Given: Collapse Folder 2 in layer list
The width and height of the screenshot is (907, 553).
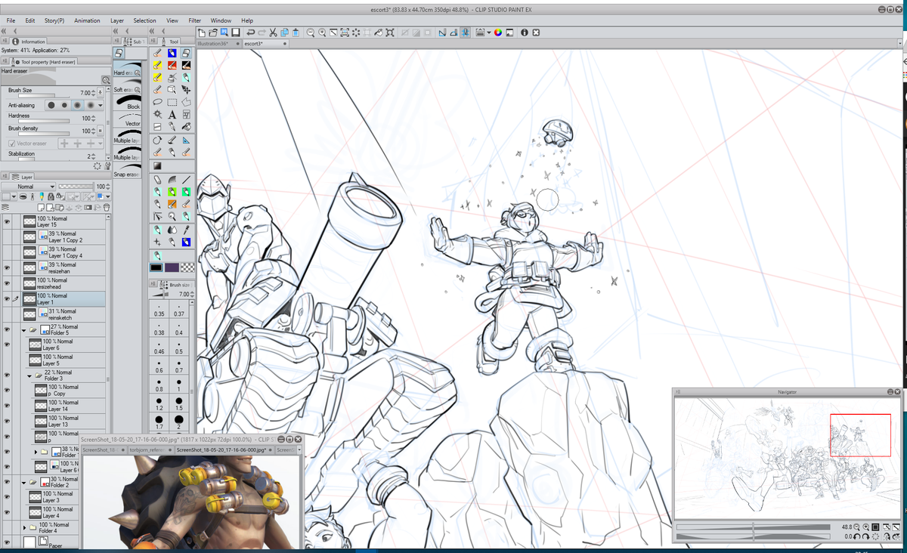Looking at the screenshot, I should click(23, 482).
